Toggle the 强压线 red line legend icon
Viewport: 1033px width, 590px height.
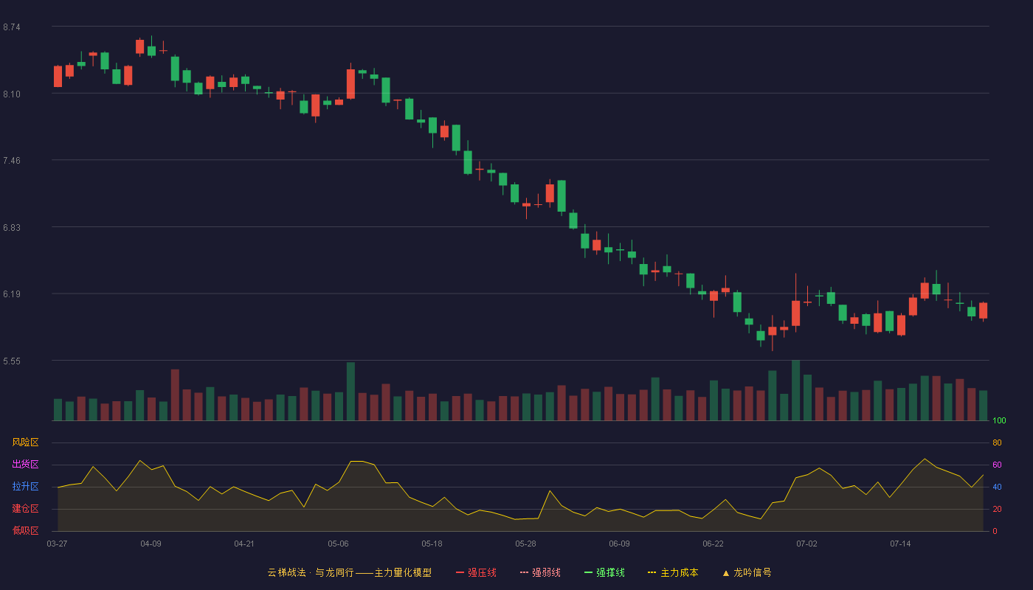click(x=460, y=572)
